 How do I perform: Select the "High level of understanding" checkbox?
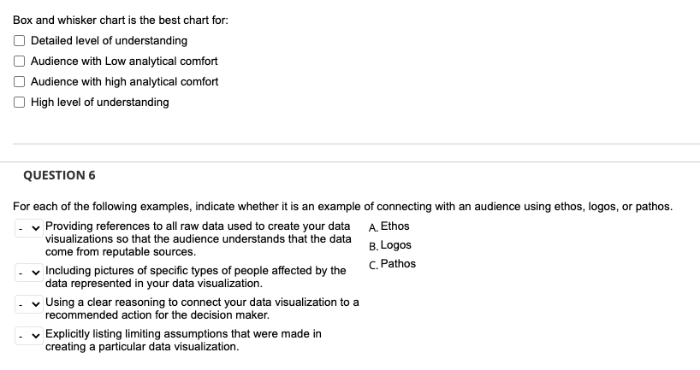20,103
